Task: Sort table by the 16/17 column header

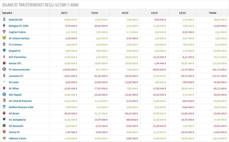Action: coord(64,13)
